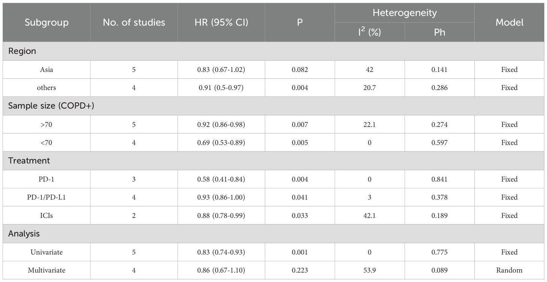Select the P value 0.223 cell

[300, 270]
